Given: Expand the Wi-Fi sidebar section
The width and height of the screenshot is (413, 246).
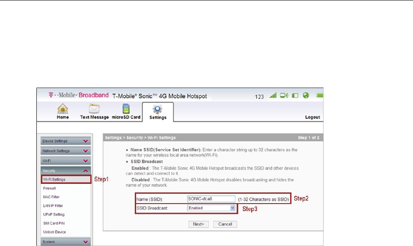Looking at the screenshot, I should pos(65,161).
